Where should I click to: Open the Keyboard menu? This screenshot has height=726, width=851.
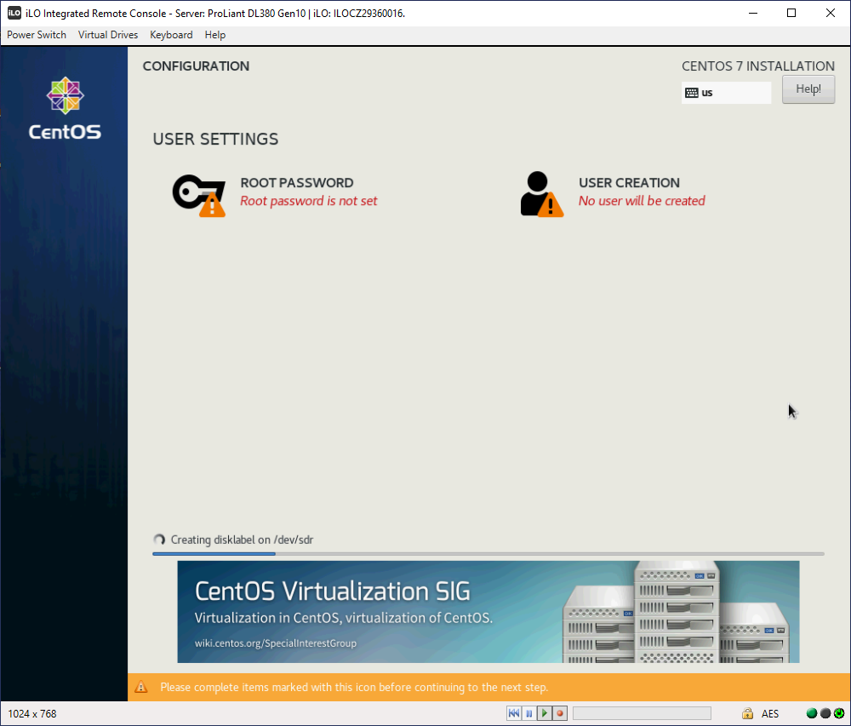171,35
